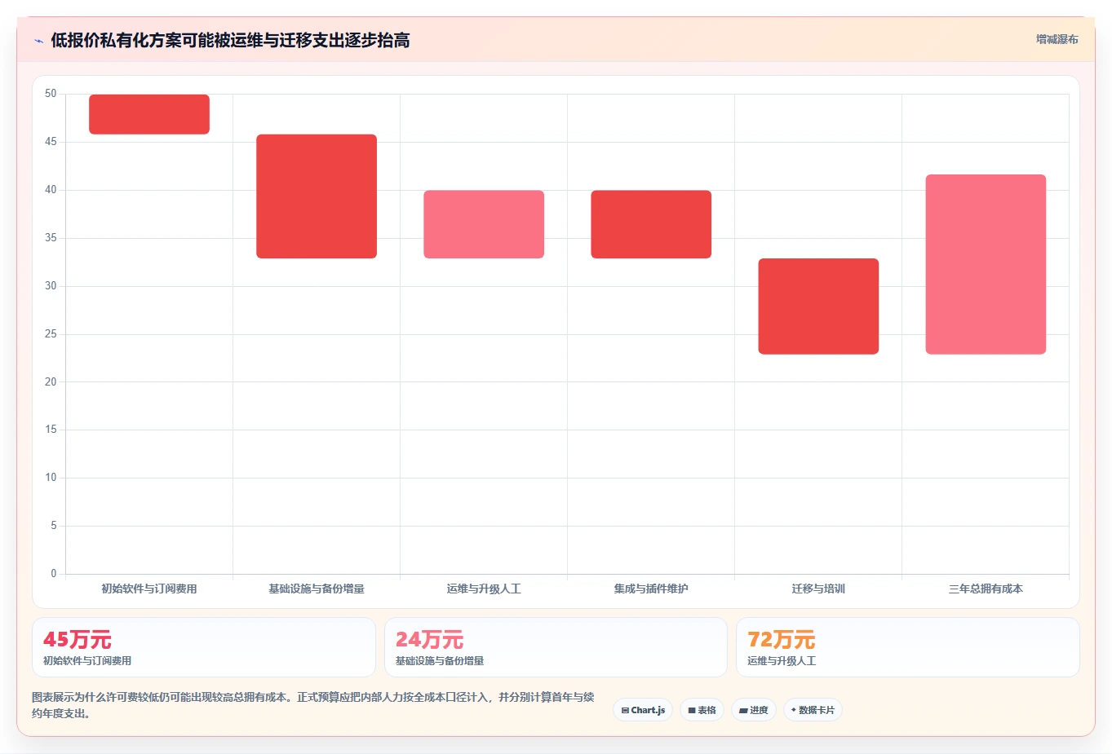
Task: Click y-axis value 0
Action: (x=54, y=574)
